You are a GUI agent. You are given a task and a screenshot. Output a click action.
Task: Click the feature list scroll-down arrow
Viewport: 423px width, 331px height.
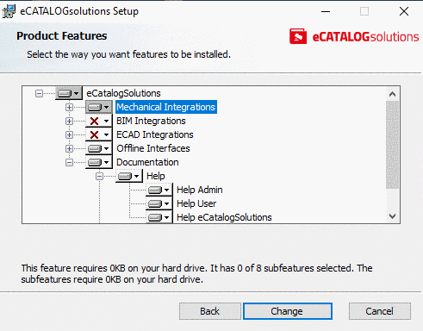[392, 216]
